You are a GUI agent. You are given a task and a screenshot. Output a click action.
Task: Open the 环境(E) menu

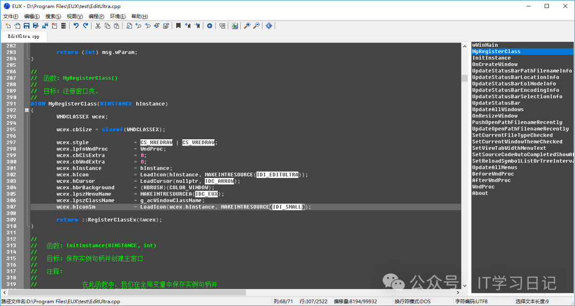tap(118, 16)
